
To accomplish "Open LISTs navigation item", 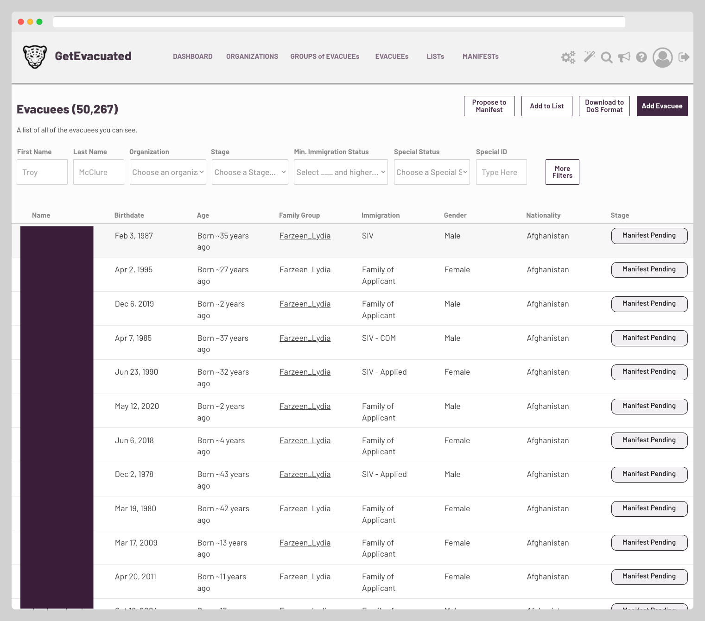I will click(435, 56).
